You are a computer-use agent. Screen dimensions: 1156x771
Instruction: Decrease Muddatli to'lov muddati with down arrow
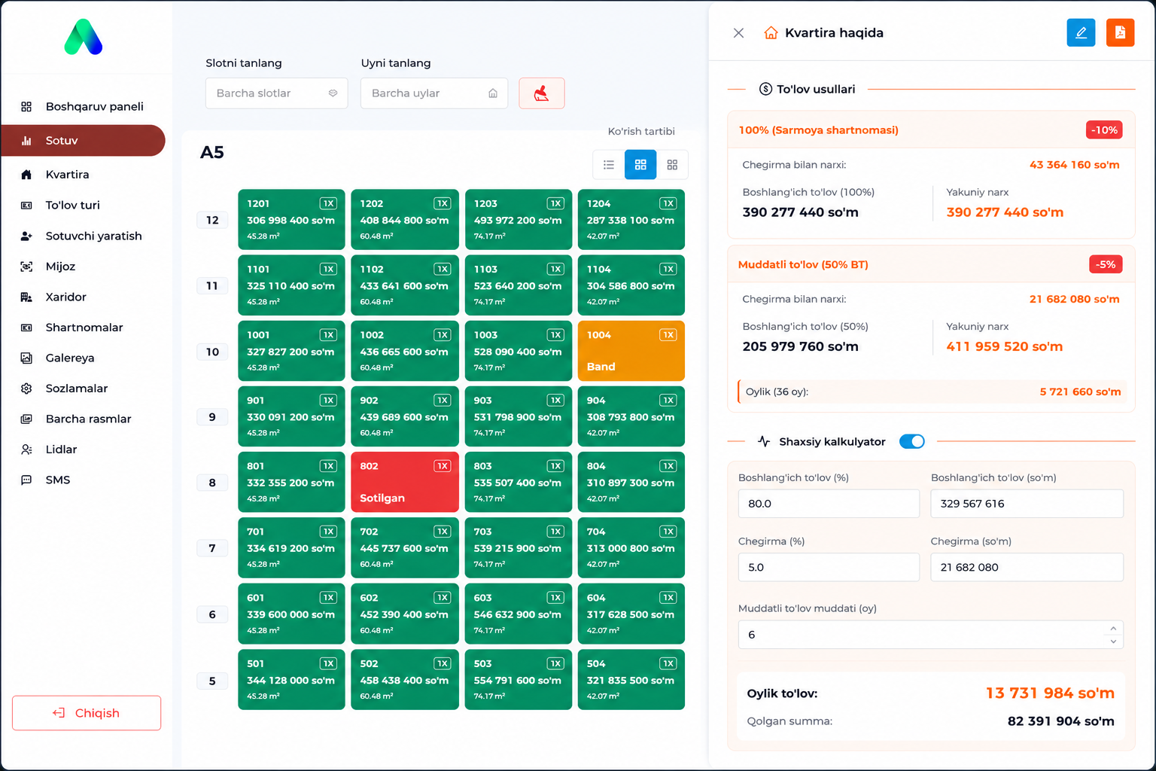(1113, 641)
